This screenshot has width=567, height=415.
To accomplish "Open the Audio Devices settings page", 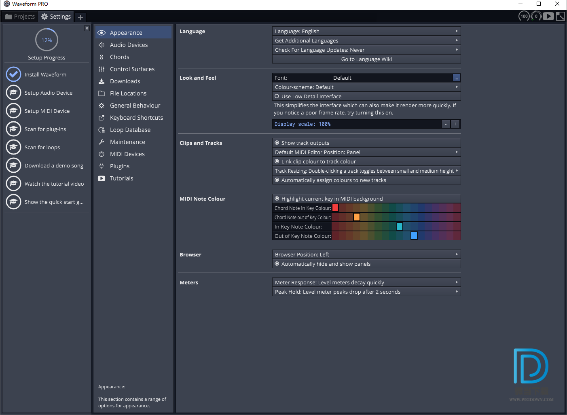I will [133, 45].
